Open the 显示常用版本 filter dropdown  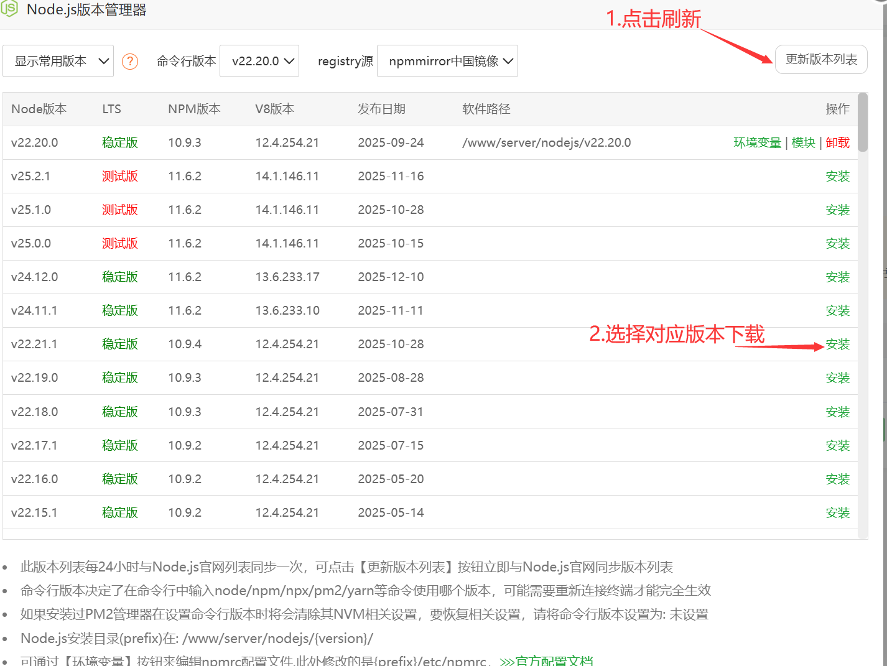point(58,61)
